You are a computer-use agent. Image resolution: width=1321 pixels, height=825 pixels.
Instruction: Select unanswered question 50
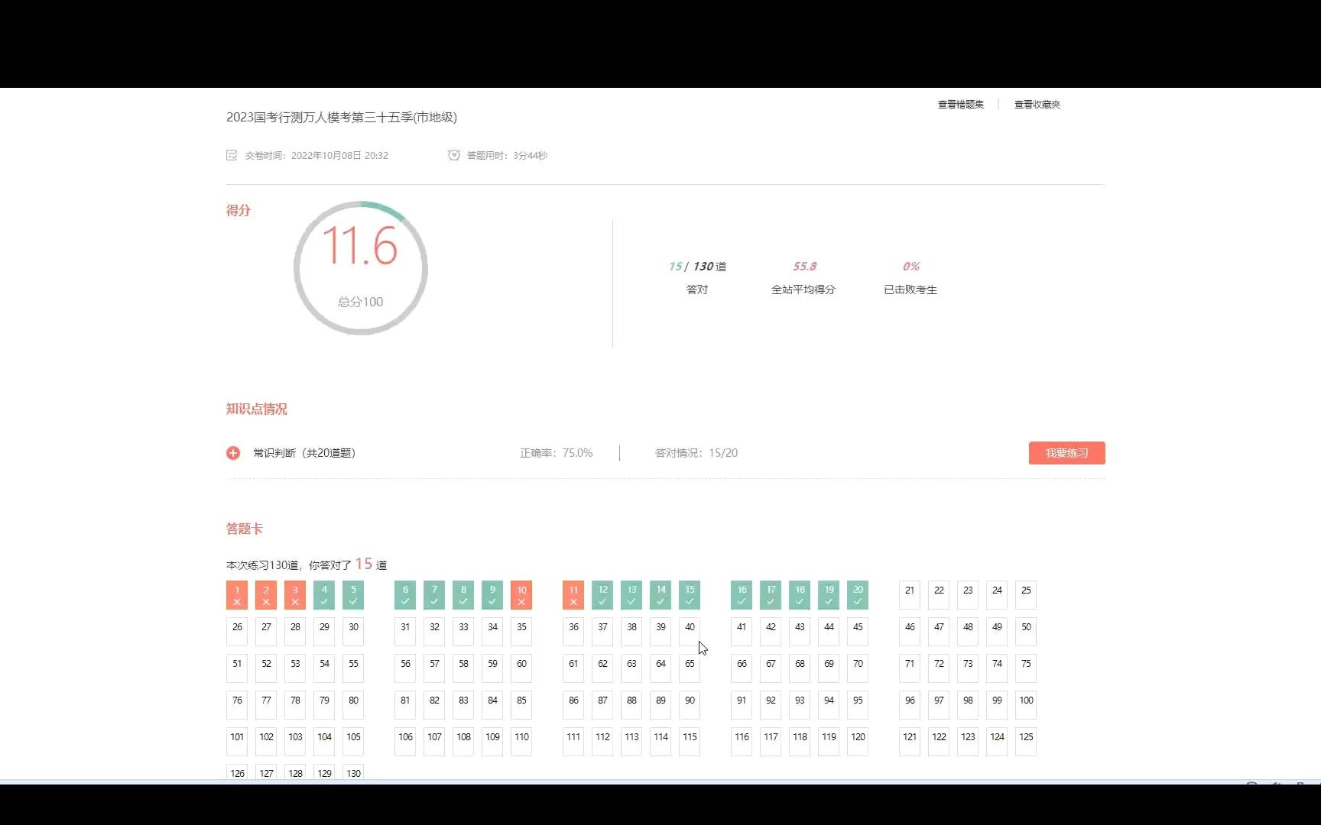click(1026, 632)
